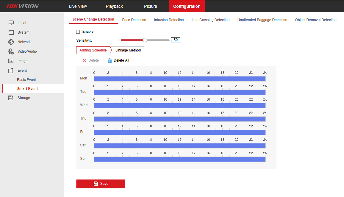The height and width of the screenshot is (197, 344).
Task: Click the Sensitivity value input field
Action: 176,40
